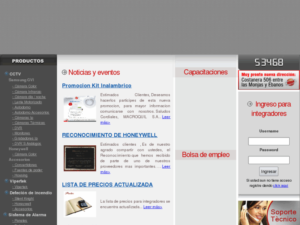
Task: Open the Cámara Infrarojo category
Action: tap(27, 92)
